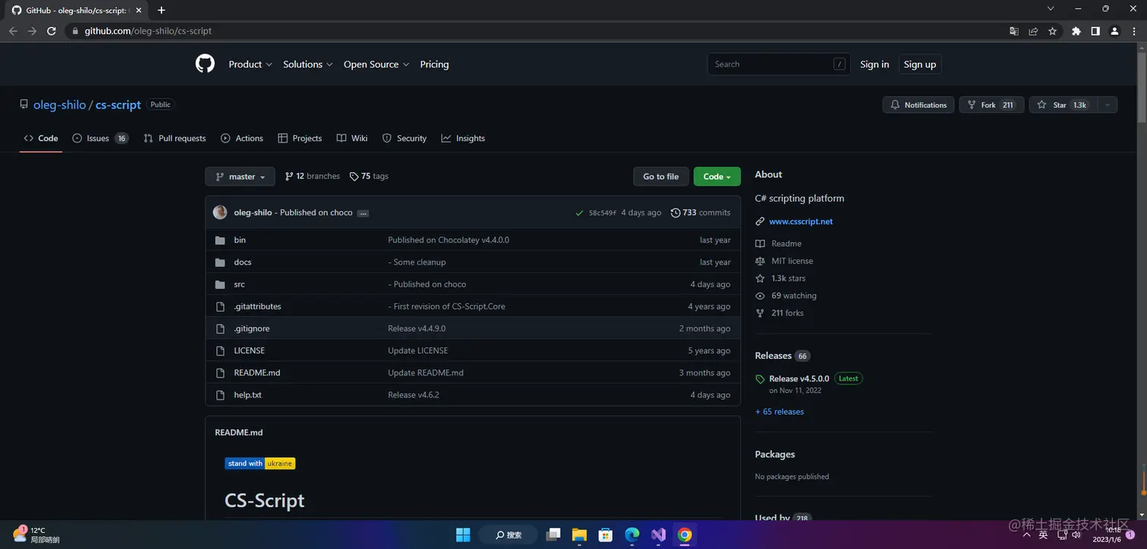Open Windows Start menu on the taskbar
Viewport: 1147px width, 549px height.
(464, 535)
